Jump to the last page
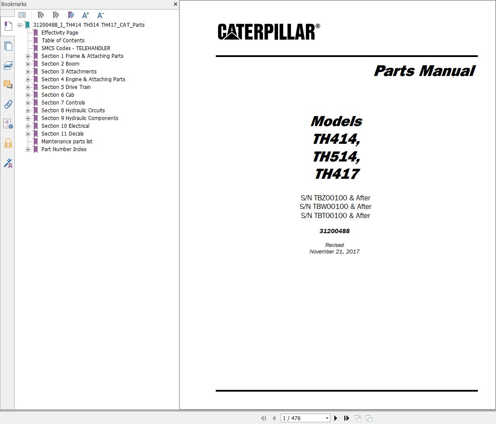Screen dimensions: 496x424 click(x=346, y=418)
